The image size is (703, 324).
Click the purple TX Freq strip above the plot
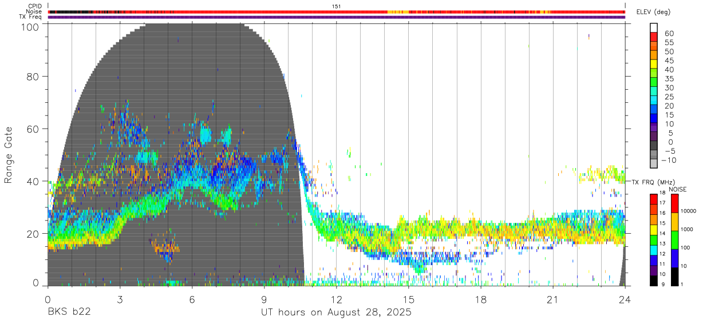(337, 17)
